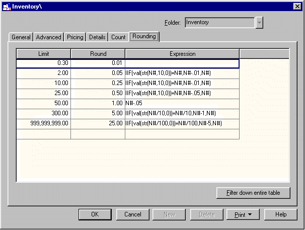The height and width of the screenshot is (230, 305).
Task: Open the Folder dropdown arrow
Action: 259,23
